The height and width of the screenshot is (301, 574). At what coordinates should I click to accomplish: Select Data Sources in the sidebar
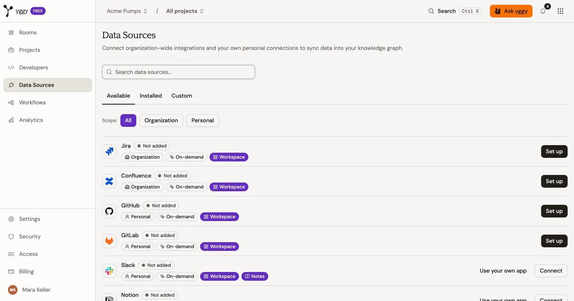[x=47, y=85]
